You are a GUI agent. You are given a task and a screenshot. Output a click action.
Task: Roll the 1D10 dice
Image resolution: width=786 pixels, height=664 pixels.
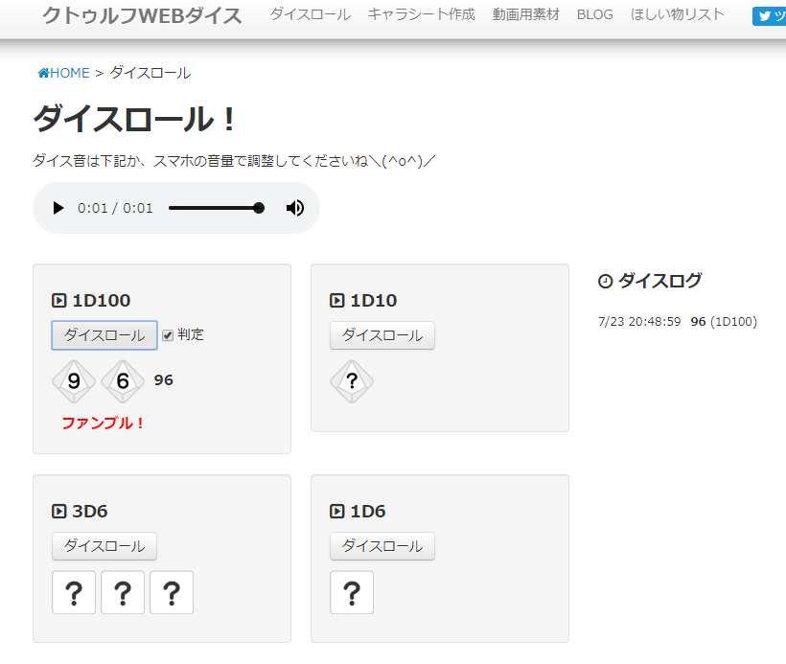(x=381, y=335)
